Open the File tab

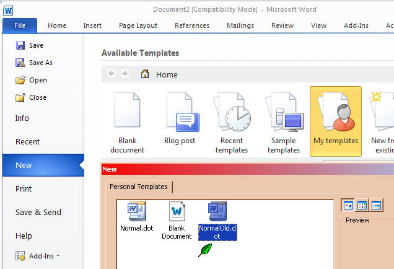(20, 25)
